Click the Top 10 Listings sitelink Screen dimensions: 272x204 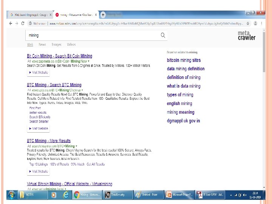coord(39,164)
